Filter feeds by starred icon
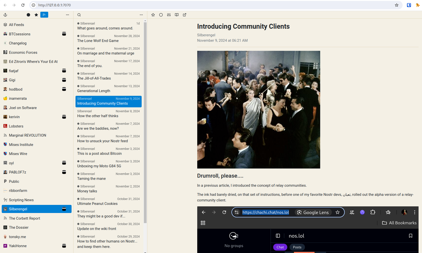The height and width of the screenshot is (253, 422). point(36,15)
